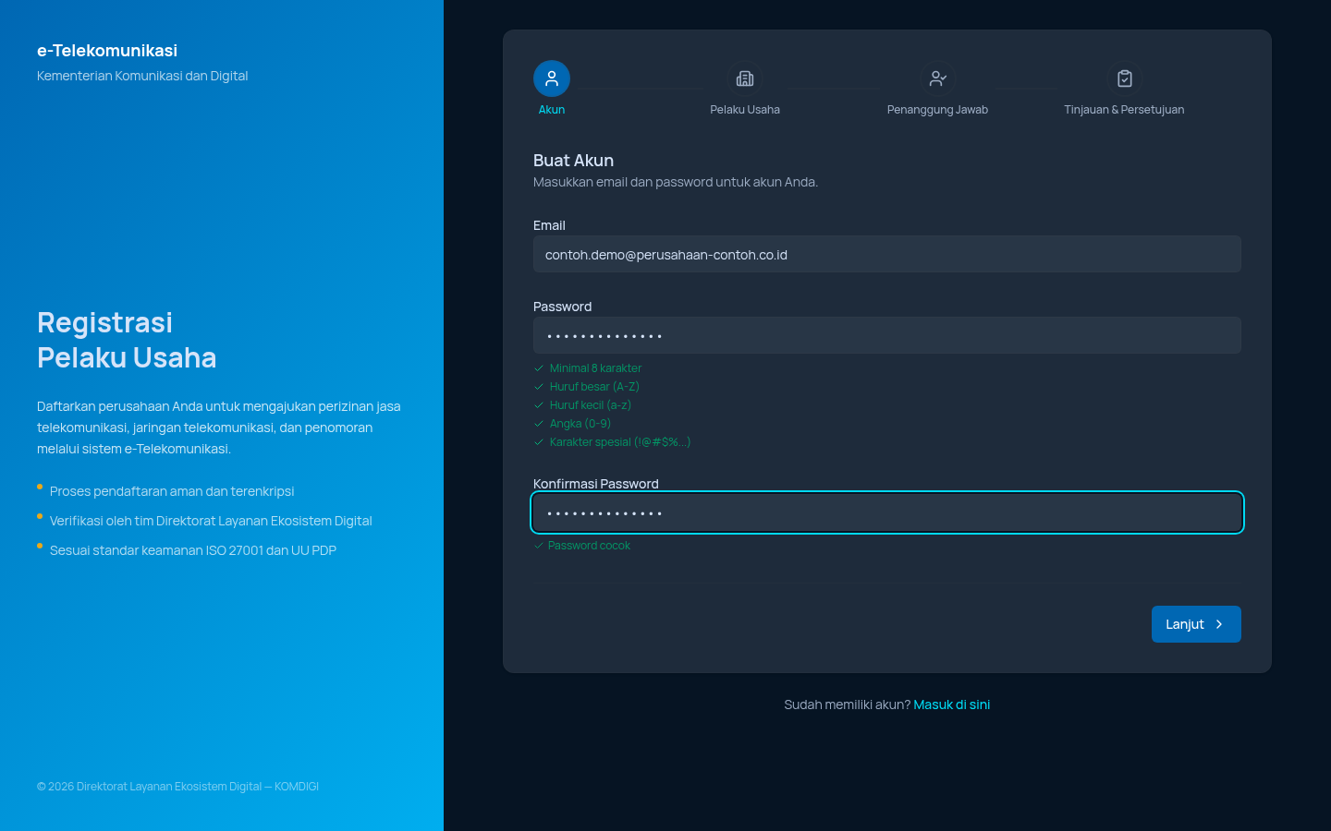Click checkmark beside Angka (0-9) requirement
Viewport: 1331px width, 831px height.
[x=539, y=424]
